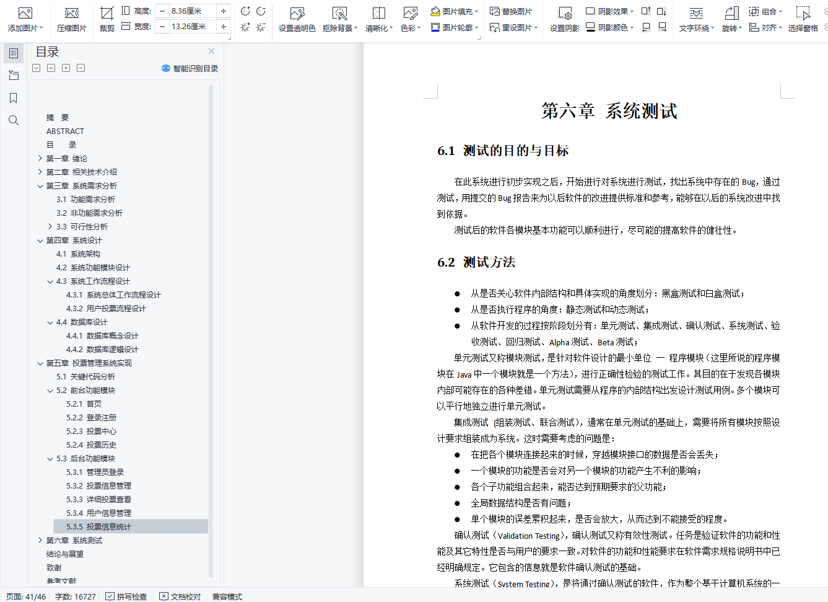Image resolution: width=828 pixels, height=602 pixels.
Task: Increase height with plus button
Action: click(x=224, y=11)
